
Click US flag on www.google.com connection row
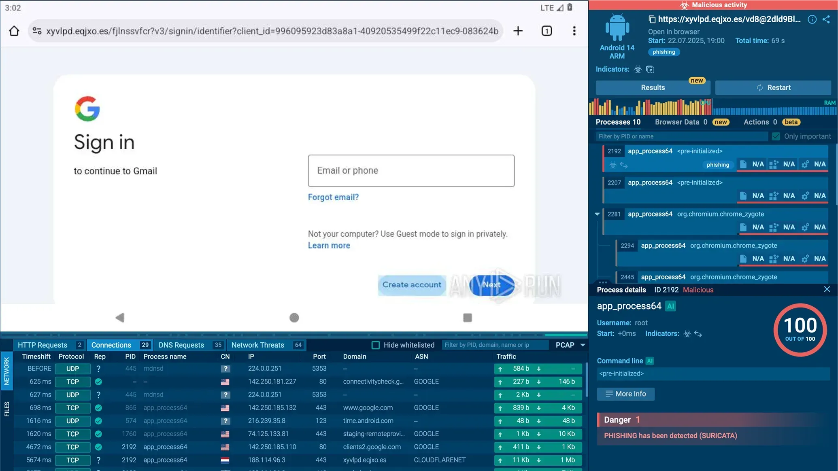point(225,408)
